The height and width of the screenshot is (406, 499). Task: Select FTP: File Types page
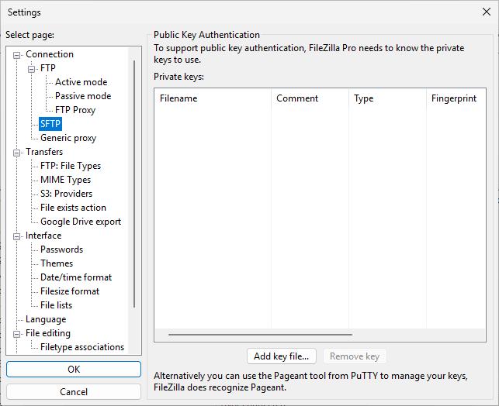[71, 166]
